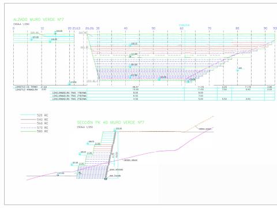Click the title 'SECCIÓN PK 40 MURO VERDE Nº7'
The height and width of the screenshot is (208, 277).
click(110, 122)
